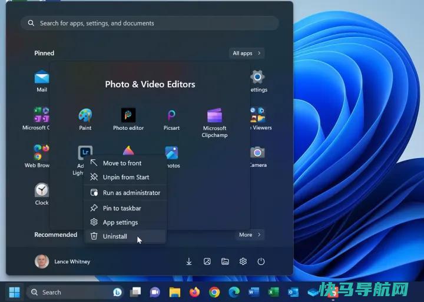Open Outlook from the taskbar
The width and height of the screenshot is (424, 302).
coord(293,292)
